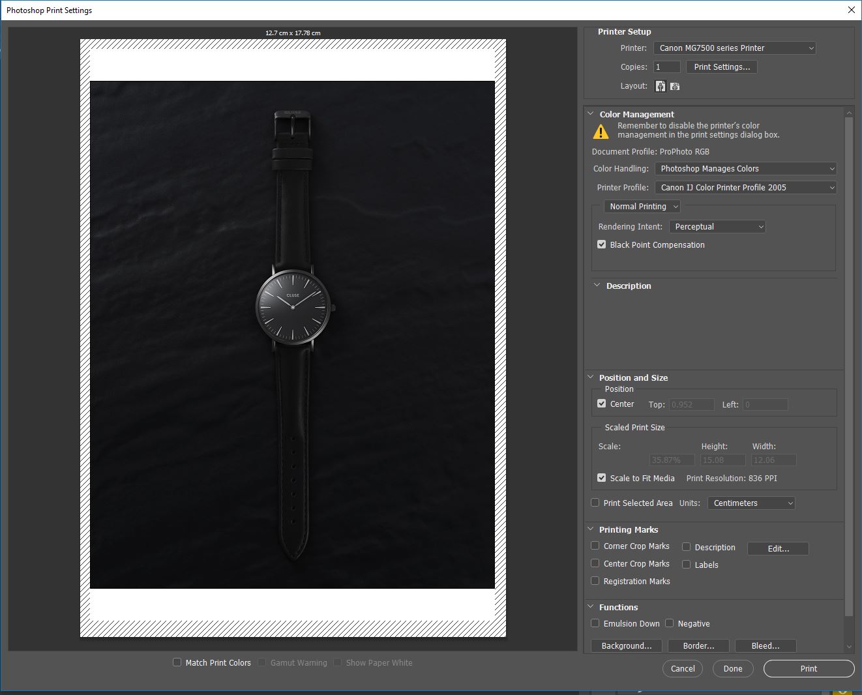Viewport: 862px width, 695px height.
Task: Click the settings panel vertical scrollbar
Action: 848,365
